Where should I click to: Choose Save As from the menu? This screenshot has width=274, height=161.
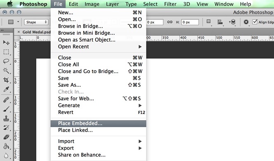click(x=98, y=85)
